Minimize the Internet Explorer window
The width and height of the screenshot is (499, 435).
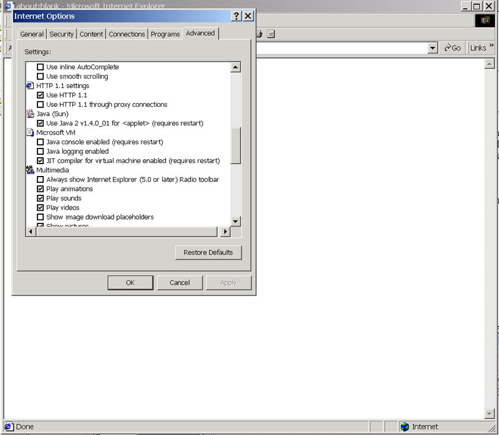(466, 6)
